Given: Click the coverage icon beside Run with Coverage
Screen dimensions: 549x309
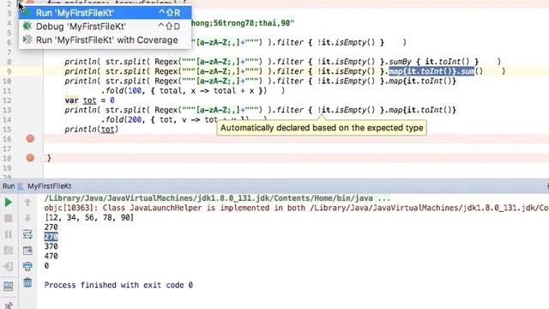Looking at the screenshot, I should [x=27, y=39].
